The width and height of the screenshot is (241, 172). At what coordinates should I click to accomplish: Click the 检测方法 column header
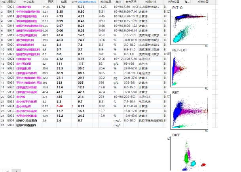[x=151, y=2]
